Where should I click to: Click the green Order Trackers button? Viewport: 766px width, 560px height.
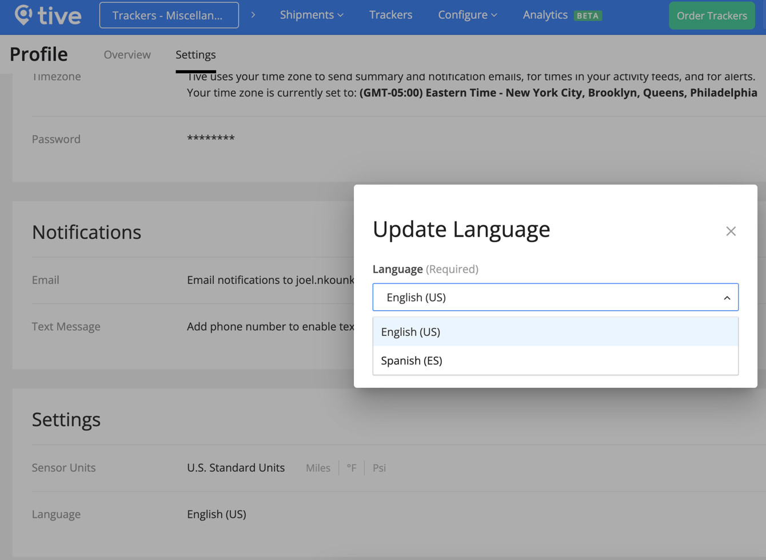tap(711, 15)
